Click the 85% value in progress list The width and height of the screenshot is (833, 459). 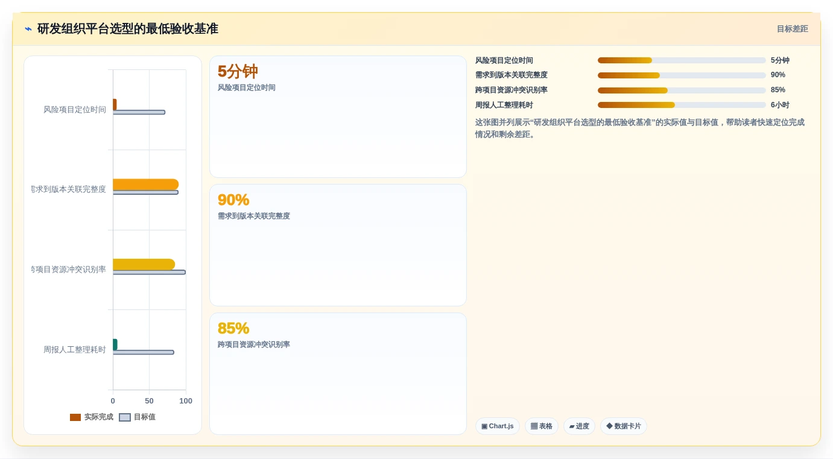[778, 90]
